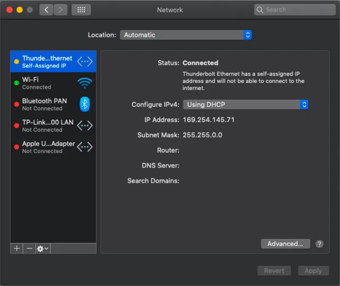Open the Location Automatic dropdown

point(186,35)
